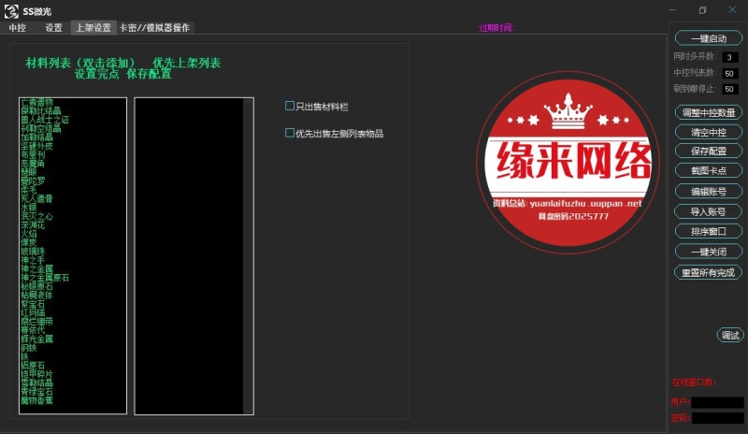
Task: Focus the 刷到哪停止 input field
Action: pos(729,89)
